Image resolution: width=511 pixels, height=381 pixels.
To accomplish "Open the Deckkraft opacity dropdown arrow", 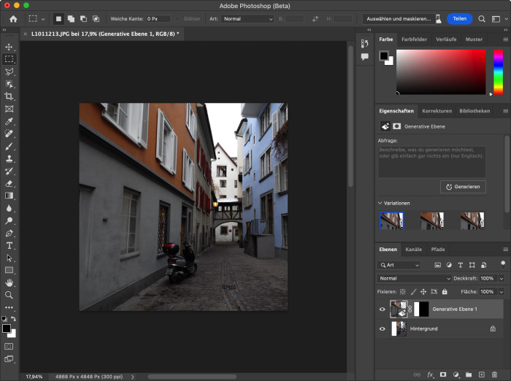I will pyautogui.click(x=502, y=278).
